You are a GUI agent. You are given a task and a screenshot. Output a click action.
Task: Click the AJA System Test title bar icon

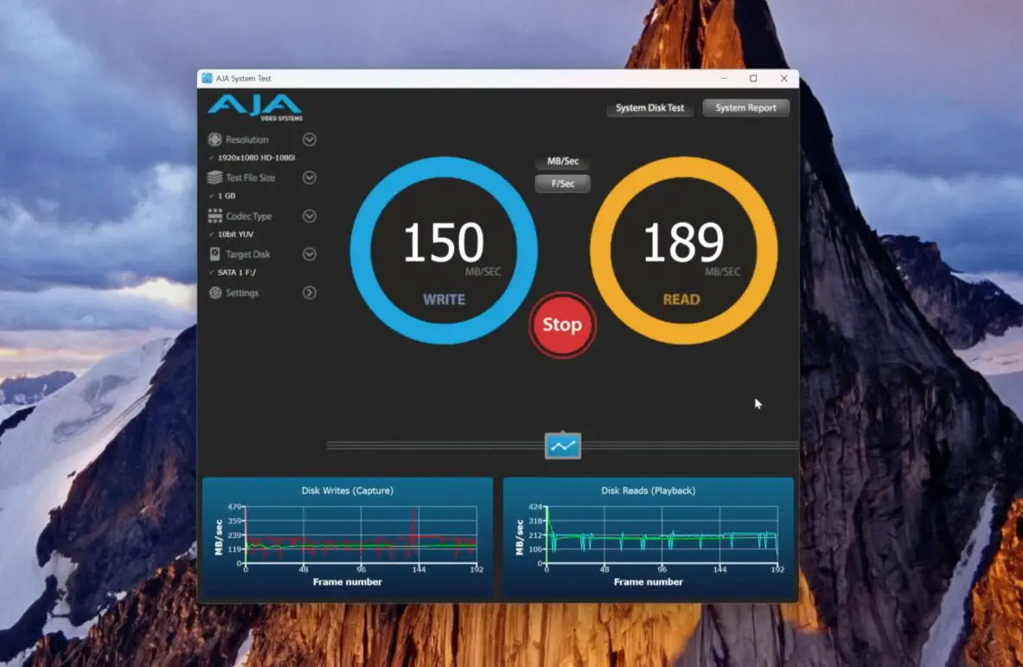pos(207,79)
